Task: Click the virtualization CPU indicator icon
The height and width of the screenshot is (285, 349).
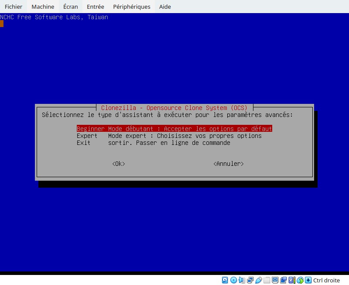Action: coord(291,280)
